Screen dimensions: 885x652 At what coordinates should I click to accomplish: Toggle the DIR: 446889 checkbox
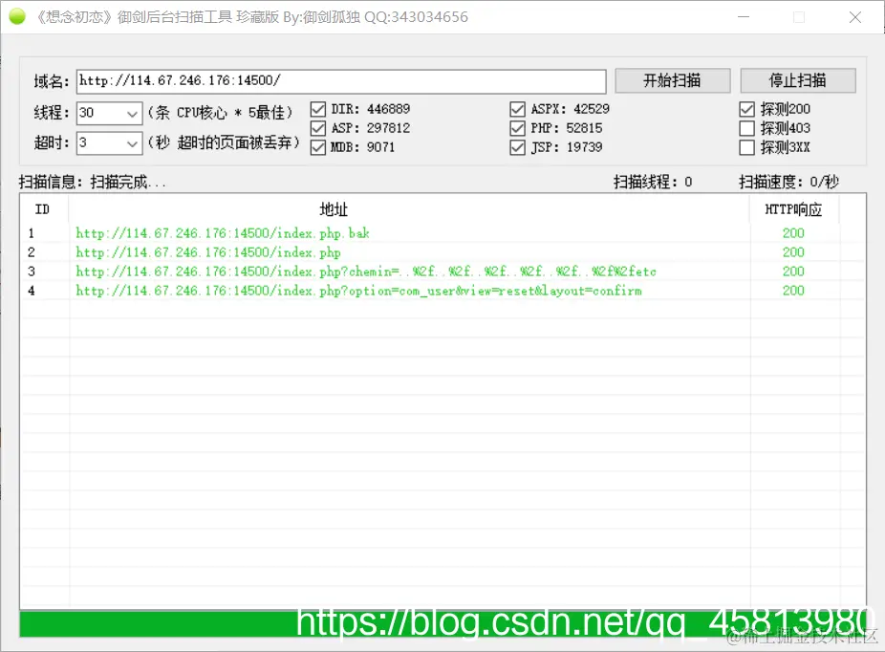click(x=318, y=109)
